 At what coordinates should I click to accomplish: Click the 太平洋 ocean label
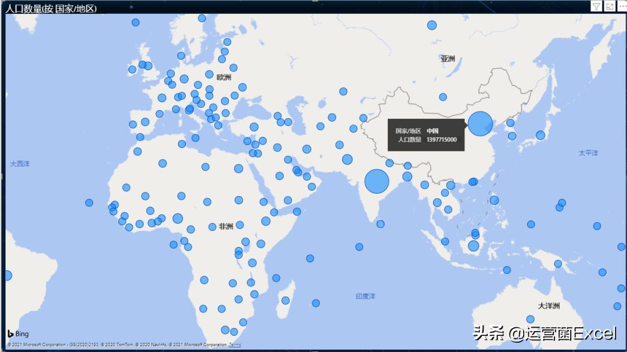tap(588, 153)
